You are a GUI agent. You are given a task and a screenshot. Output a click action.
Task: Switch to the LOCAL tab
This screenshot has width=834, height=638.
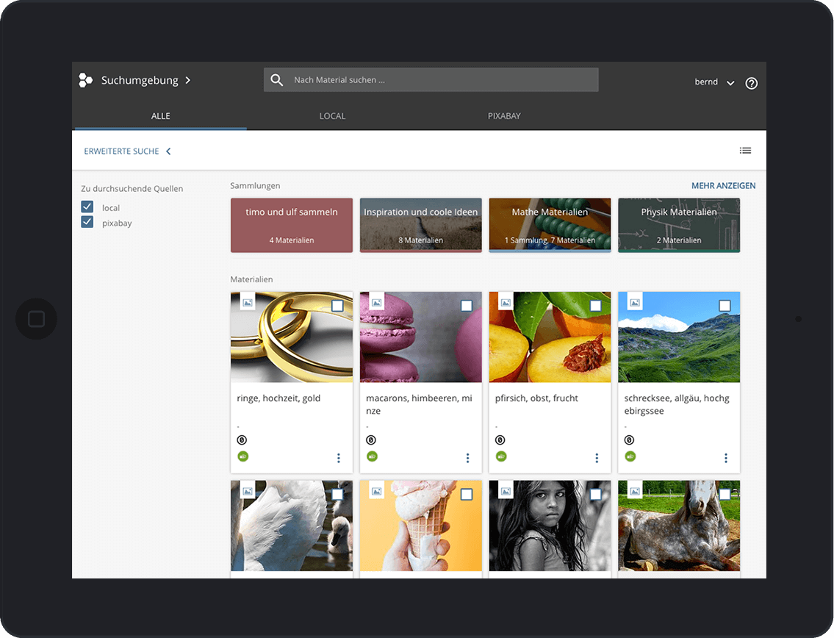tap(332, 116)
